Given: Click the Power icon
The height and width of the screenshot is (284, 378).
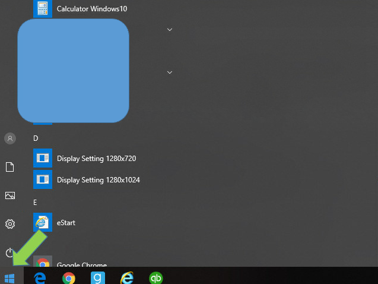Looking at the screenshot, I should coord(9,253).
